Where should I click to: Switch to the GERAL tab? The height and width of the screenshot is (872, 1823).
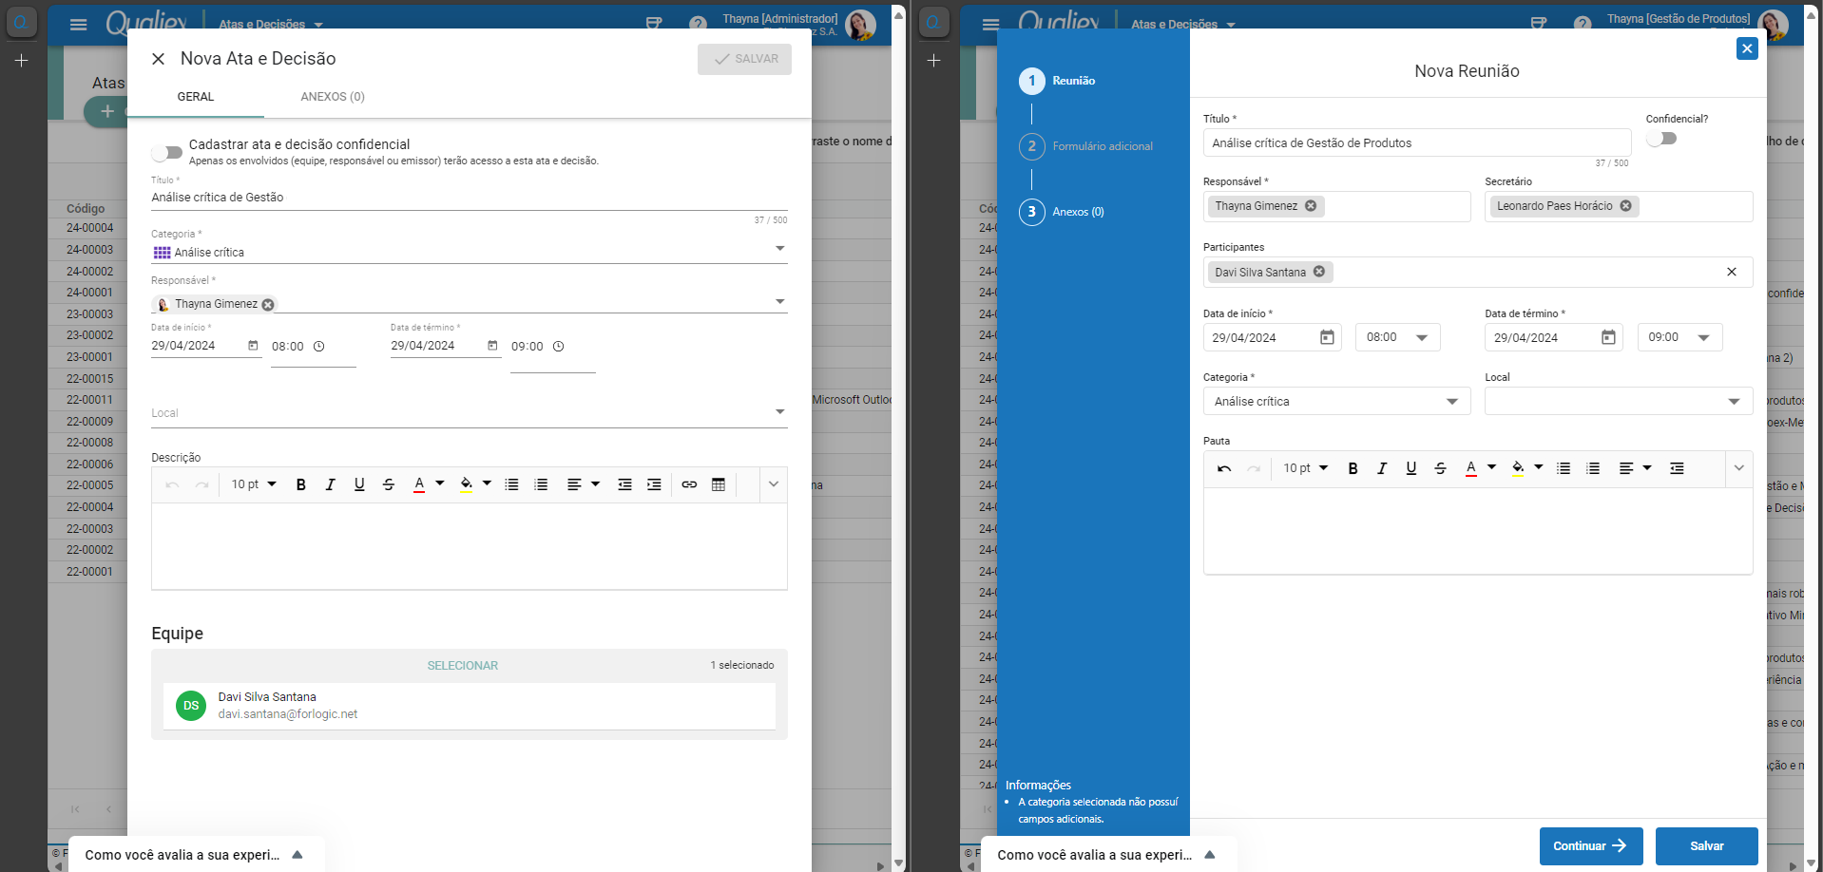click(x=196, y=97)
